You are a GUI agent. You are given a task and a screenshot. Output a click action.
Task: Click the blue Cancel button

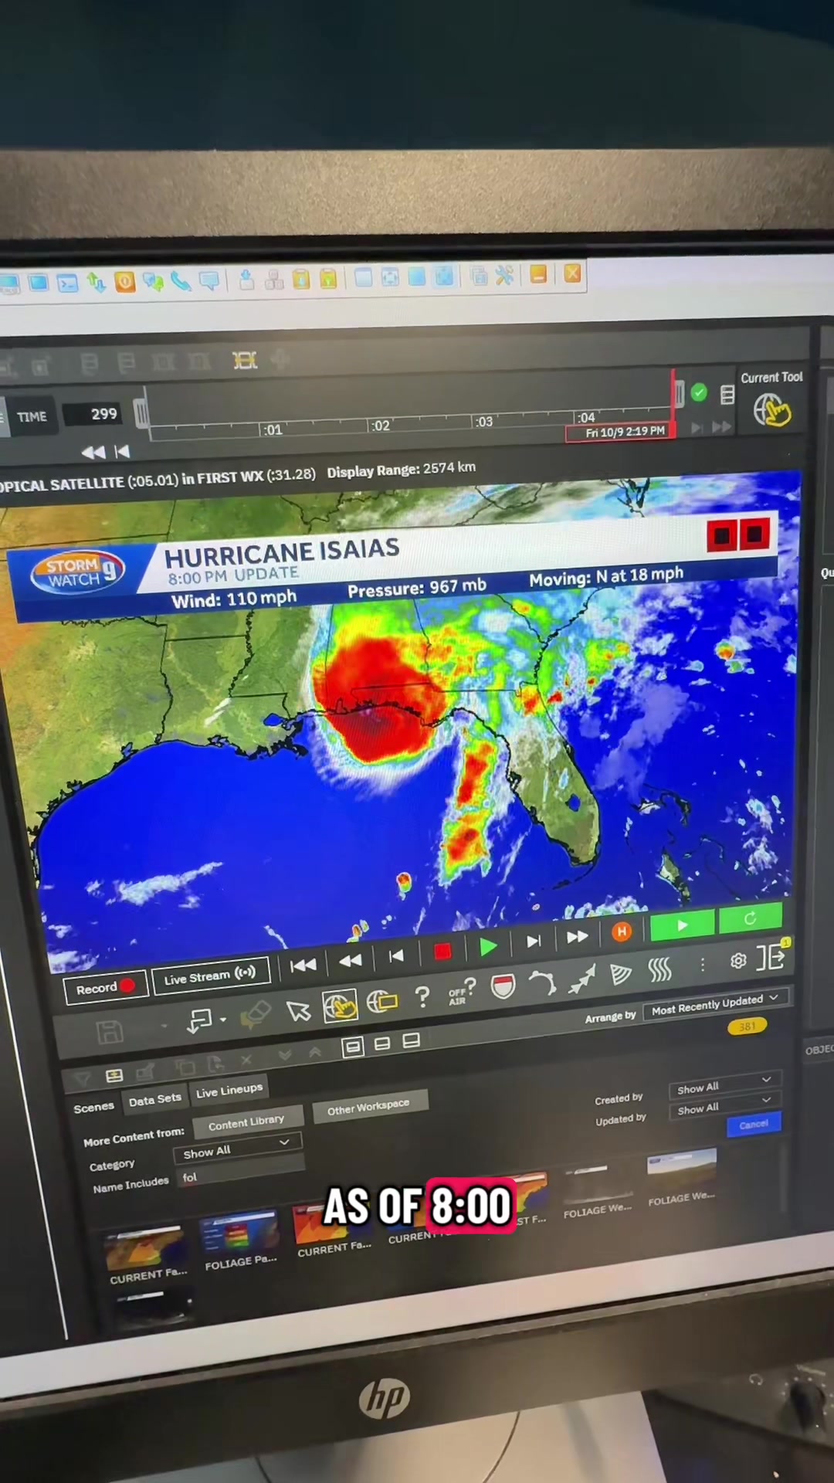click(754, 1125)
